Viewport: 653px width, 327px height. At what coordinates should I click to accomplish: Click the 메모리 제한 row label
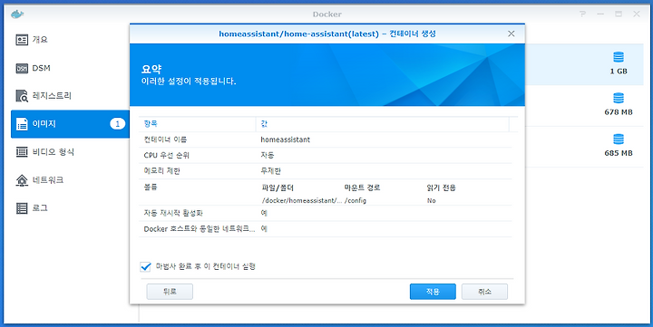162,171
